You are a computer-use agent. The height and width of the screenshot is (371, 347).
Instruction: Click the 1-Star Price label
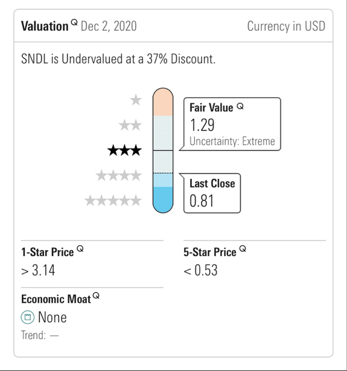click(48, 252)
